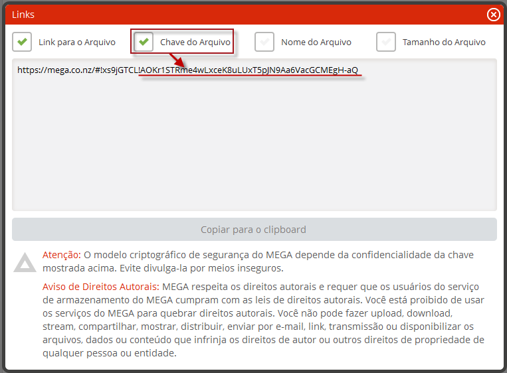This screenshot has width=507, height=373.
Task: Click the empty area of the links text box
Action: coord(254,146)
